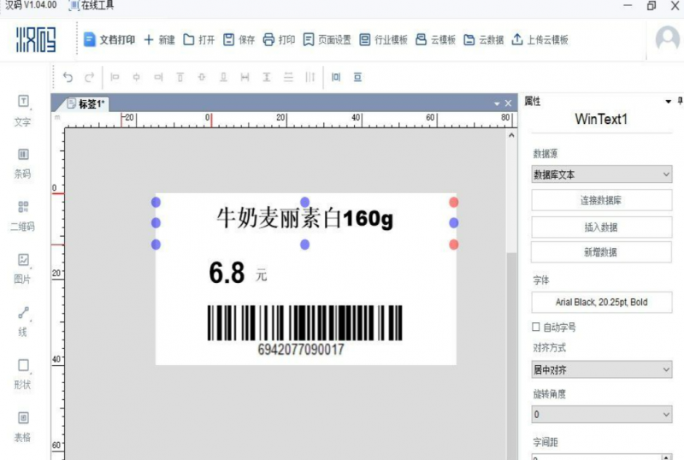The image size is (684, 460).
Task: Select the 线 line tool
Action: tap(23, 321)
